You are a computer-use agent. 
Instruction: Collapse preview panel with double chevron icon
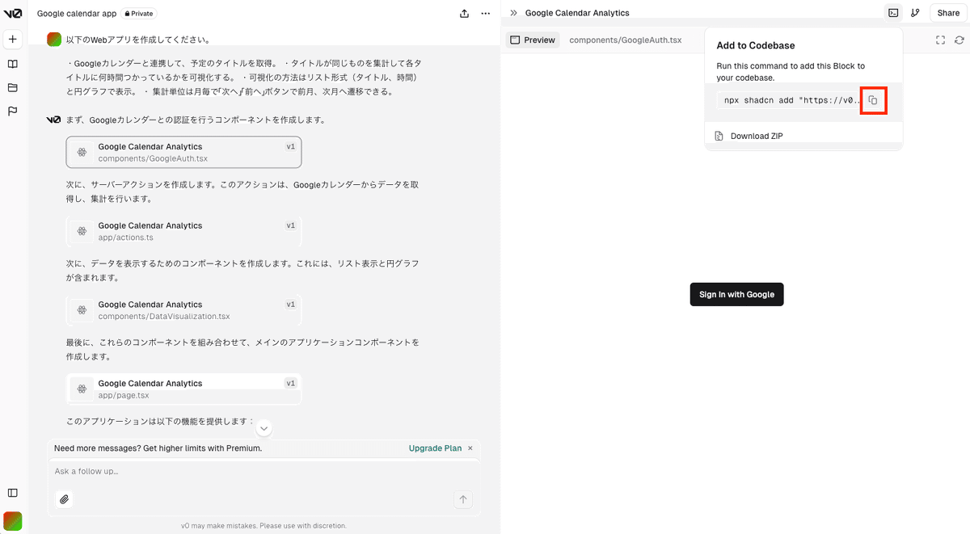[x=513, y=13]
